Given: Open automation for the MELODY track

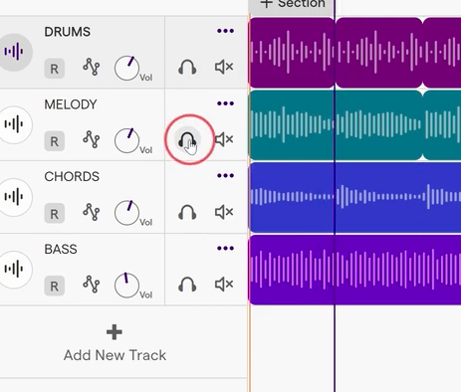Looking at the screenshot, I should coord(92,139).
